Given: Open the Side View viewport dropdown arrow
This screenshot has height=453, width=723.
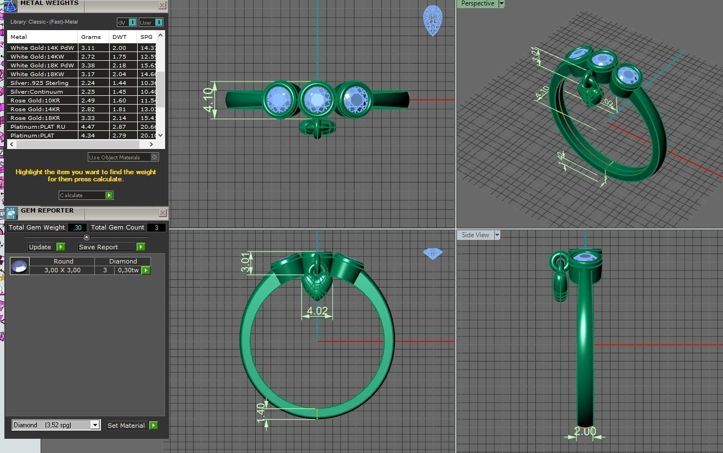Looking at the screenshot, I should click(x=497, y=235).
